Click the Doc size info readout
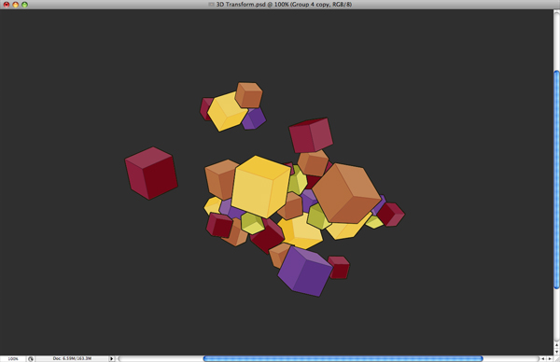This screenshot has height=362, width=560. tap(72, 358)
